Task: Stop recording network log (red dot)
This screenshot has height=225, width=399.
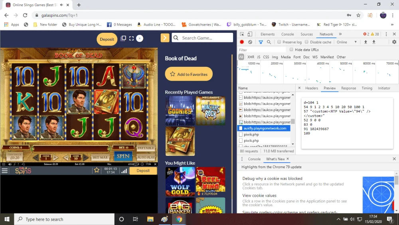Action: [x=242, y=42]
